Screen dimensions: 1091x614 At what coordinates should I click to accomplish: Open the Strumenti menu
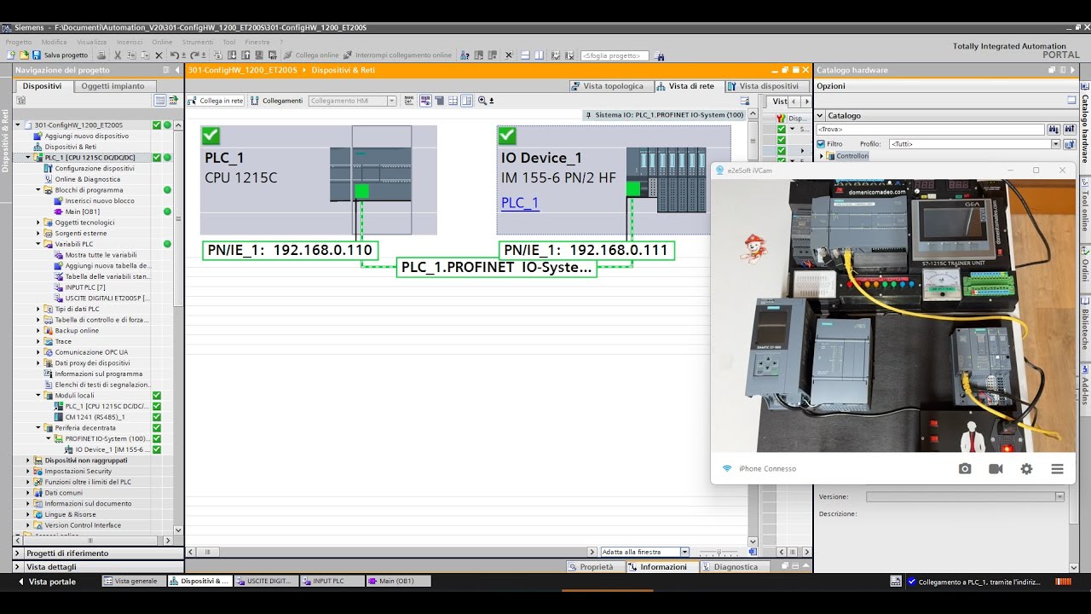tap(198, 42)
